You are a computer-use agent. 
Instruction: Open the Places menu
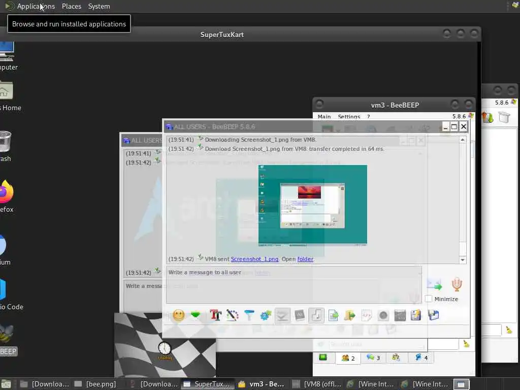click(71, 6)
